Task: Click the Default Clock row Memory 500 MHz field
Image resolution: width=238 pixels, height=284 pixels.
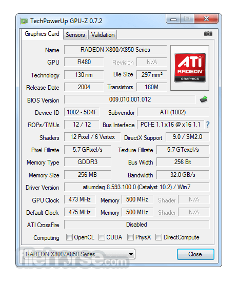Action: [x=137, y=212]
